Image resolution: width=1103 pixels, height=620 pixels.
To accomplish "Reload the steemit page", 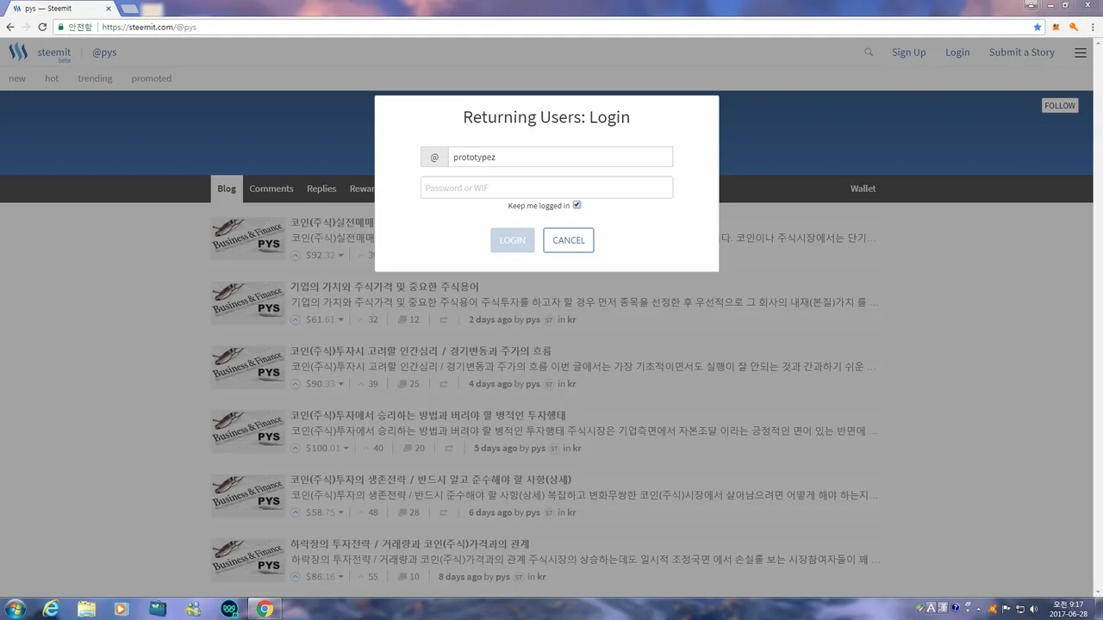I will 42,27.
